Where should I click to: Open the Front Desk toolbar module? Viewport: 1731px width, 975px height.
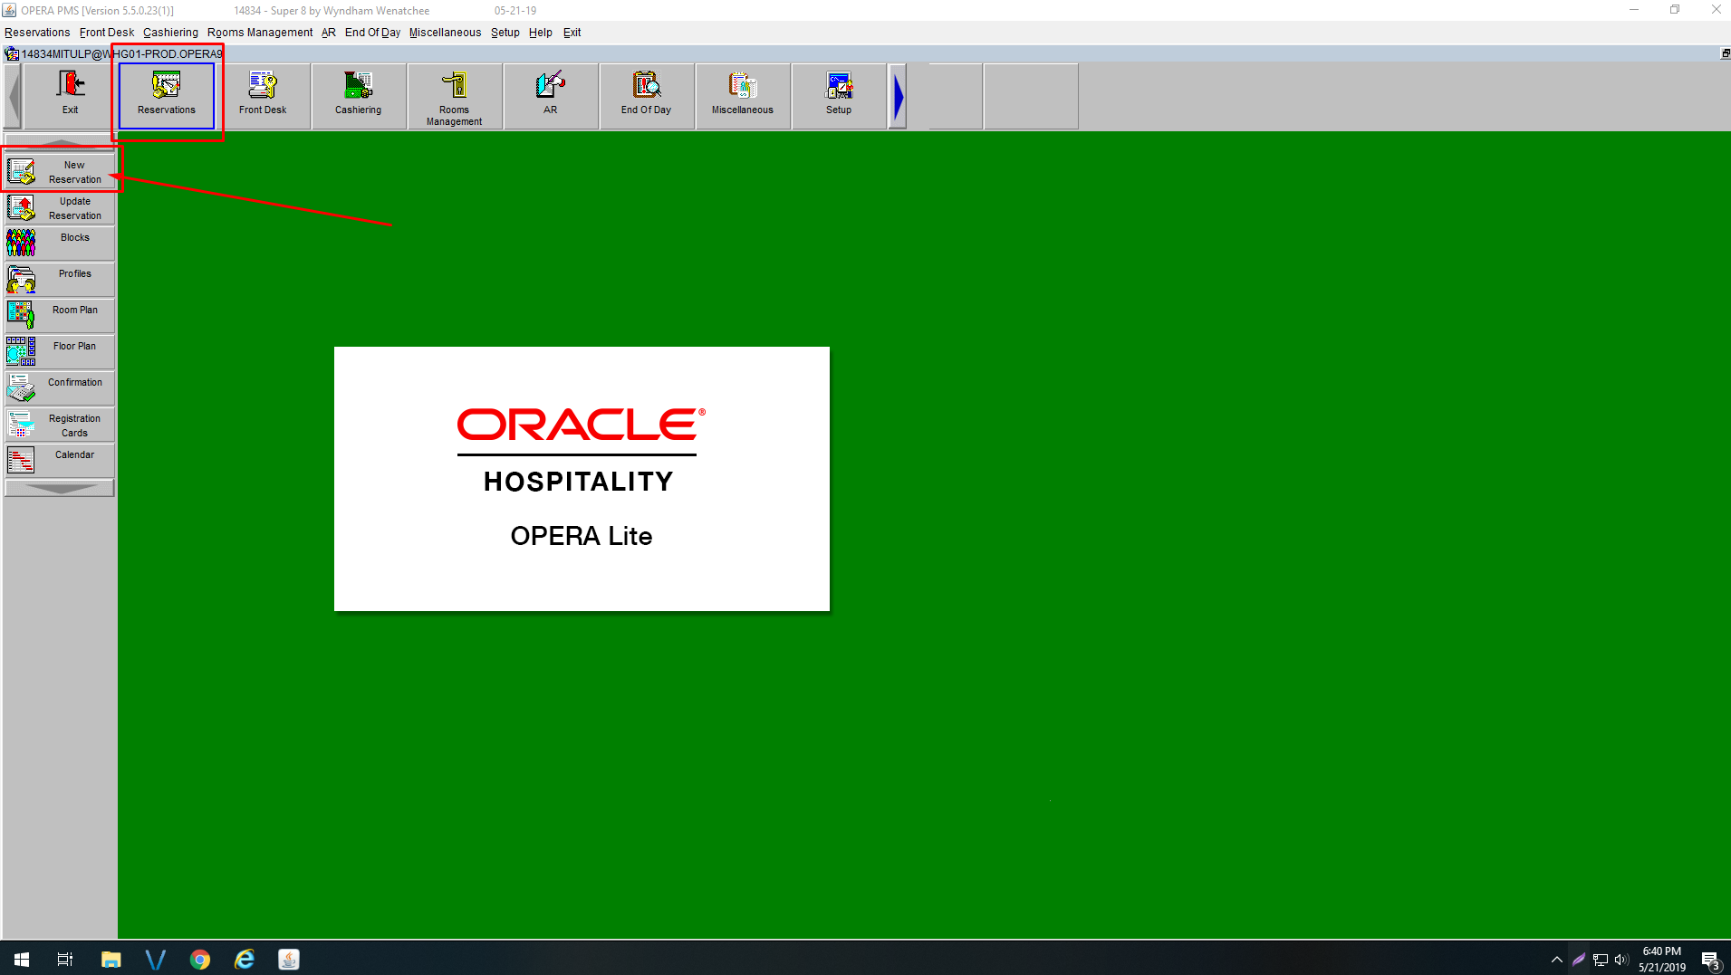pyautogui.click(x=263, y=95)
